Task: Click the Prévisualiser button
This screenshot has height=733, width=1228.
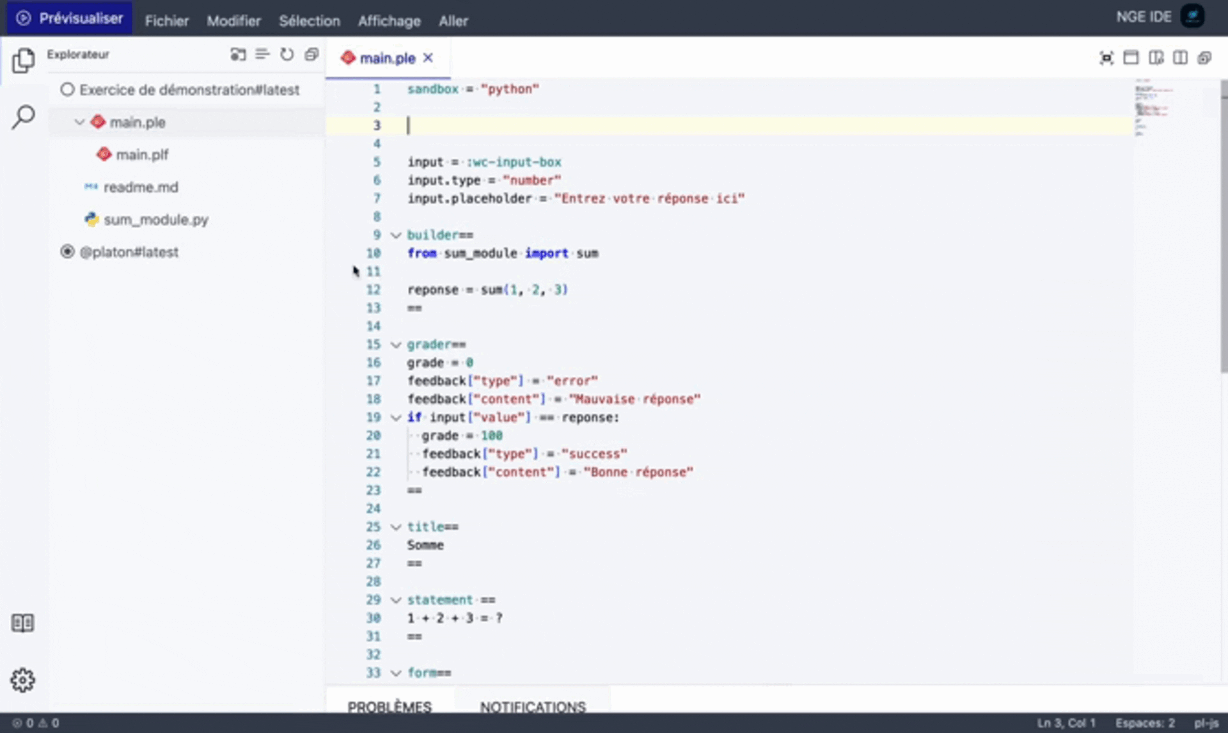Action: (70, 18)
